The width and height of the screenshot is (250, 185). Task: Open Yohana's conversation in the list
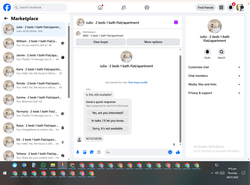click(x=33, y=155)
